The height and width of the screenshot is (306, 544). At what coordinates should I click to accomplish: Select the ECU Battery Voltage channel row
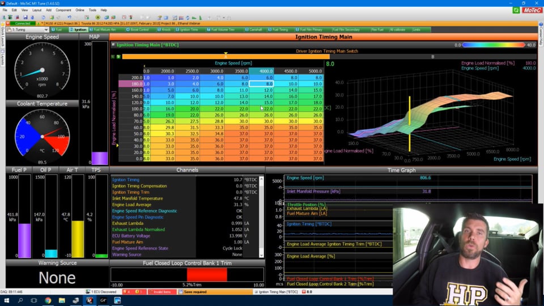185,236
